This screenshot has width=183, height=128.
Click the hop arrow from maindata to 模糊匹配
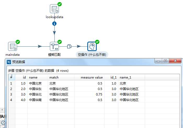pos(40,46)
